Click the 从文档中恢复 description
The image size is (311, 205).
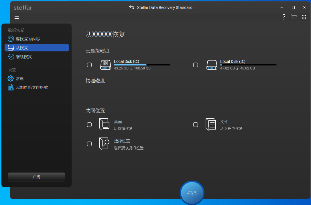231,129
